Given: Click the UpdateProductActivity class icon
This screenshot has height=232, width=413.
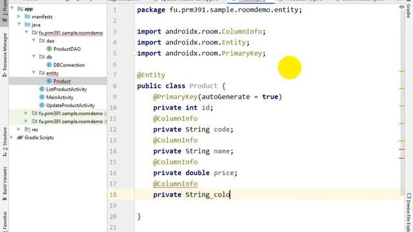Looking at the screenshot, I should [x=41, y=105].
